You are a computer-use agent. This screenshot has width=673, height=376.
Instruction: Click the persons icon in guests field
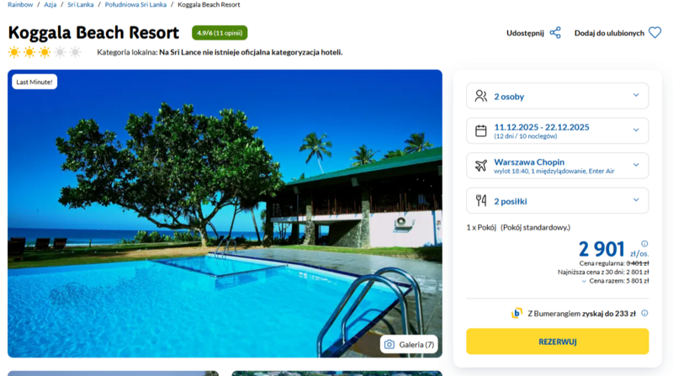[x=481, y=96]
